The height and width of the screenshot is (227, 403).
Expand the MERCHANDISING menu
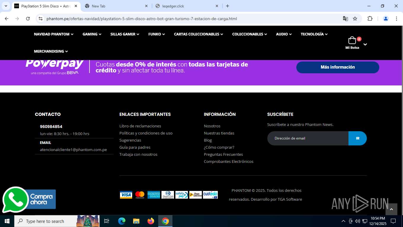(x=51, y=51)
